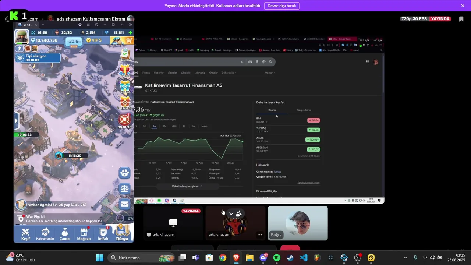This screenshot has width=471, height=265.
Task: Select the 1Y chart range
Action: 184,126
